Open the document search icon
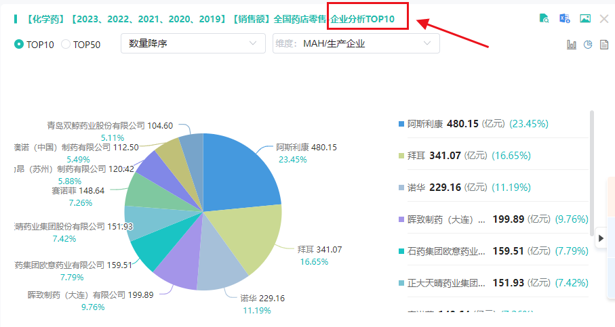Image resolution: width=615 pixels, height=327 pixels. click(x=544, y=18)
